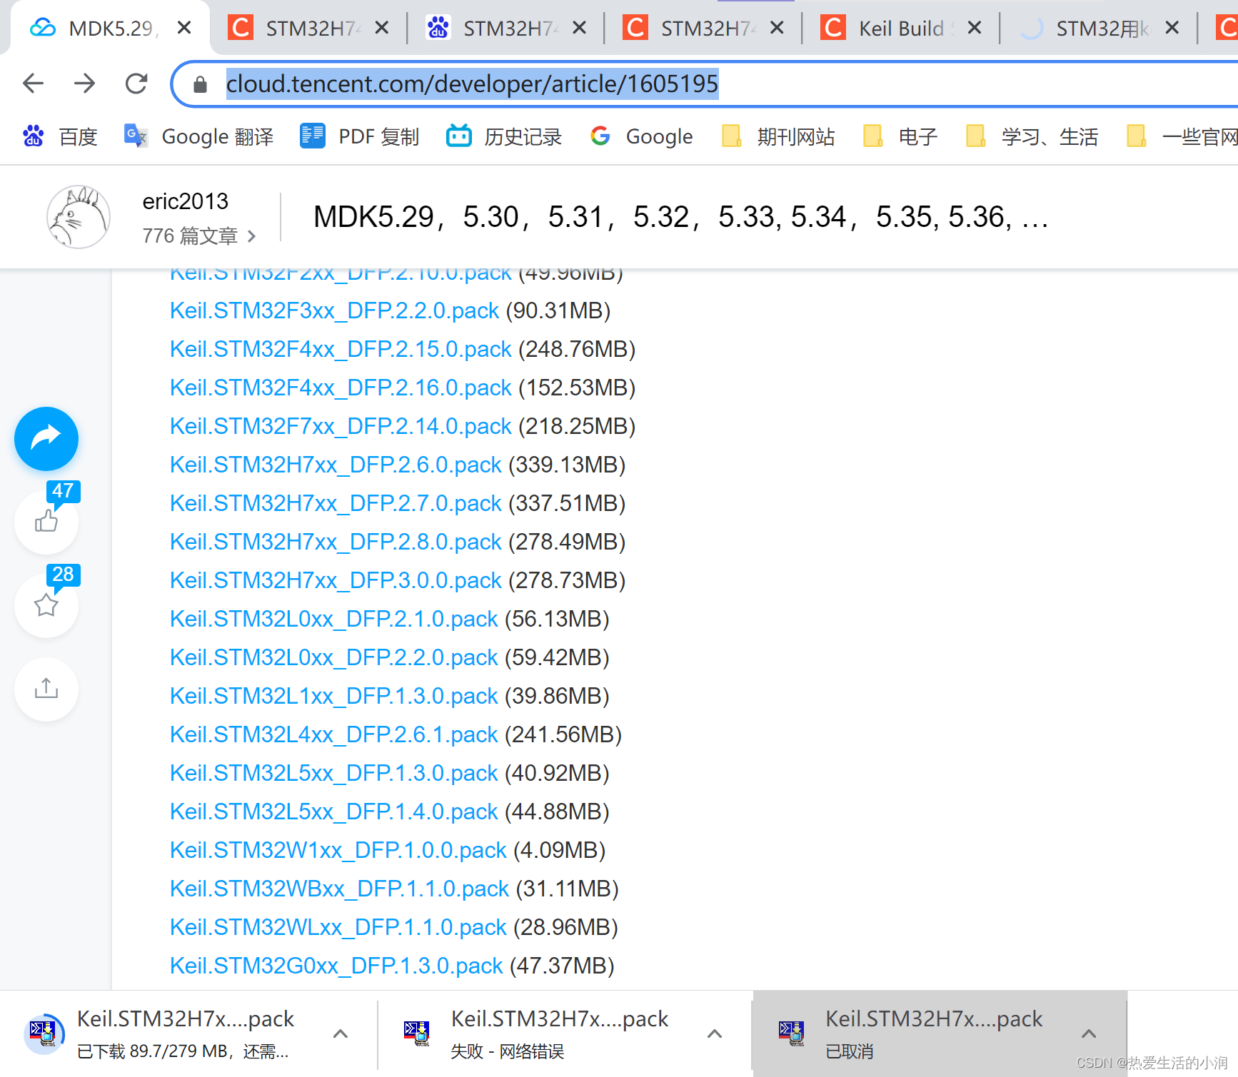Screen dimensions: 1238x1077
Task: Download Keil.STM32G0xx_DFP.1.3.0.pack
Action: (x=336, y=966)
